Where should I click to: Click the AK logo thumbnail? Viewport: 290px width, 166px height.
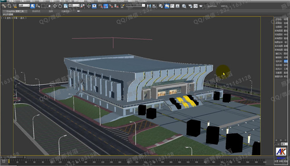pyautogui.click(x=281, y=152)
